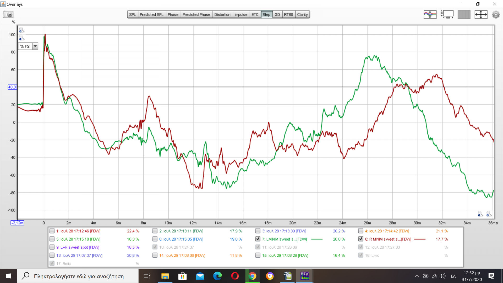
Task: Uncheck trace 7 LMINIM sweet spot checkbox
Action: pos(258,239)
